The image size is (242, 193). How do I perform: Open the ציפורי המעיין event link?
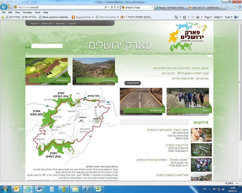[x=168, y=130]
